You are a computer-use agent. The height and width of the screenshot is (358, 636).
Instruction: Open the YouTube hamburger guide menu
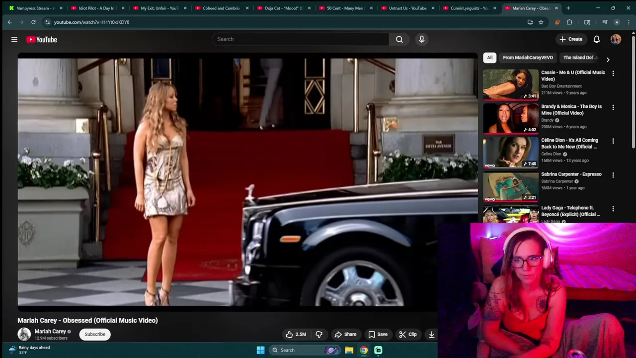(14, 39)
